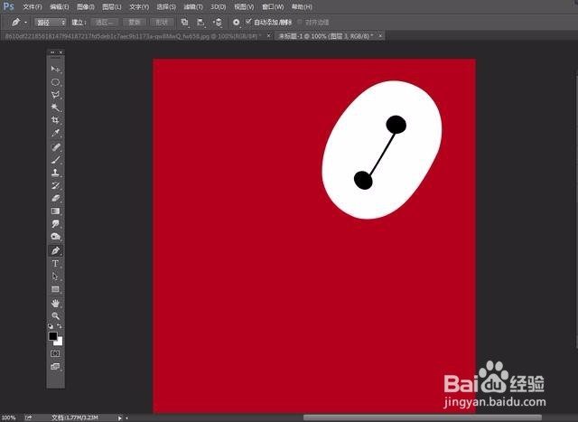Click the 文档:1.77M/3.23M status text
Viewport: 578px width, 422px height.
coord(74,417)
